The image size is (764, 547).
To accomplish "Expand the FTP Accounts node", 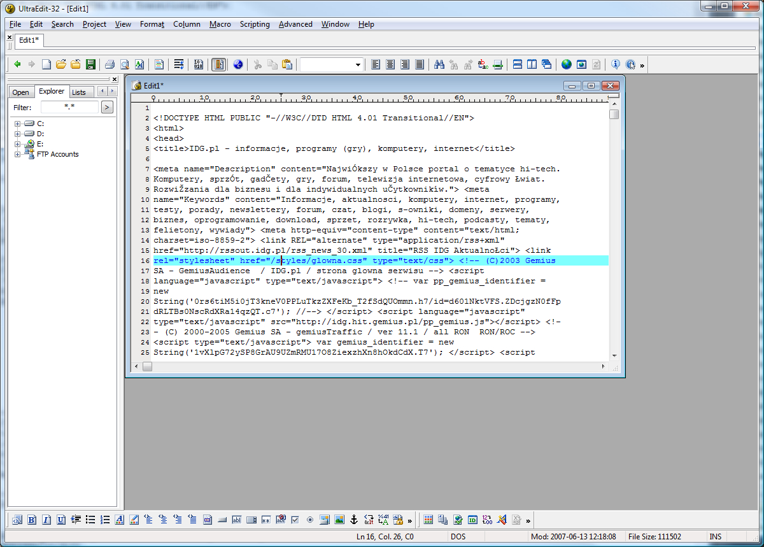I will pyautogui.click(x=17, y=154).
